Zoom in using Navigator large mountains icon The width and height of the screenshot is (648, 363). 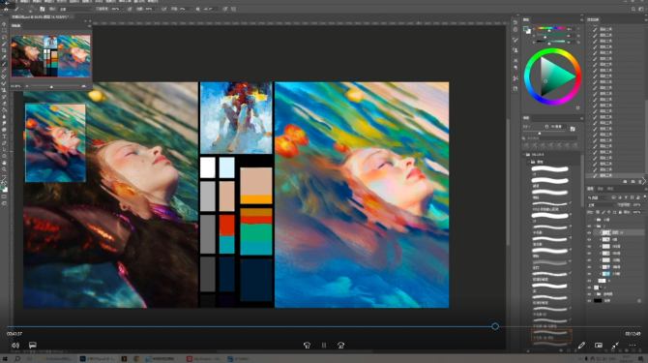[84, 86]
